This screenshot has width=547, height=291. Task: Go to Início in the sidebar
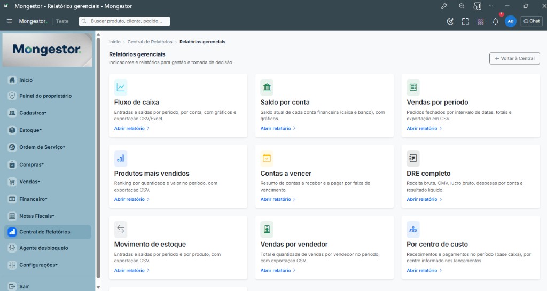pos(48,80)
